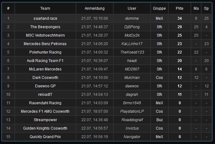Sort table by Team column header

[x=45, y=8]
